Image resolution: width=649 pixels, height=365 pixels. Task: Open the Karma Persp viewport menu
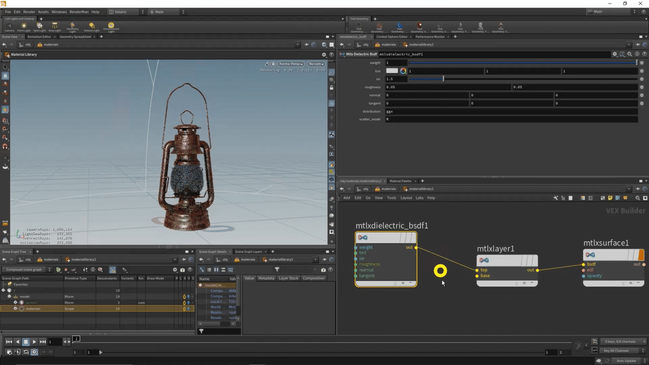[291, 64]
